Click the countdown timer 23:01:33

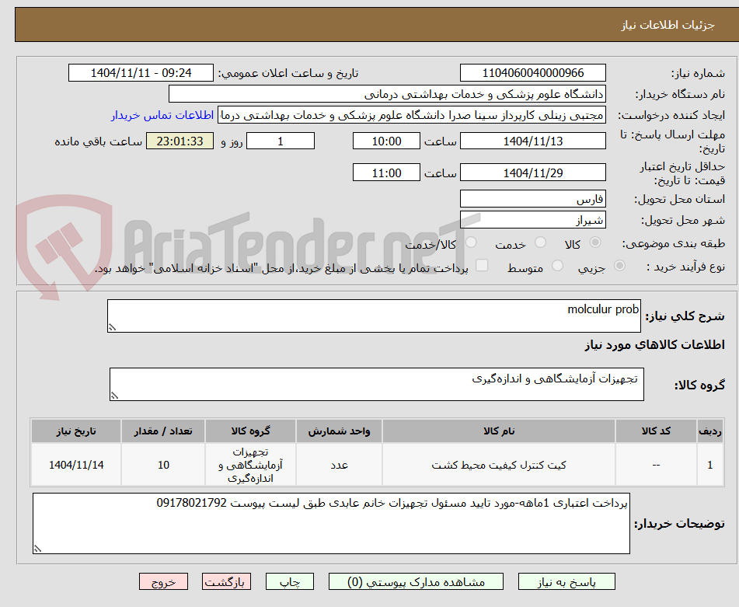coord(180,141)
